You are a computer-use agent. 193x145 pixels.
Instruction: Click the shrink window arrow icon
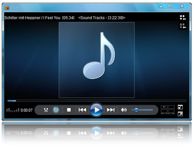tap(180, 107)
